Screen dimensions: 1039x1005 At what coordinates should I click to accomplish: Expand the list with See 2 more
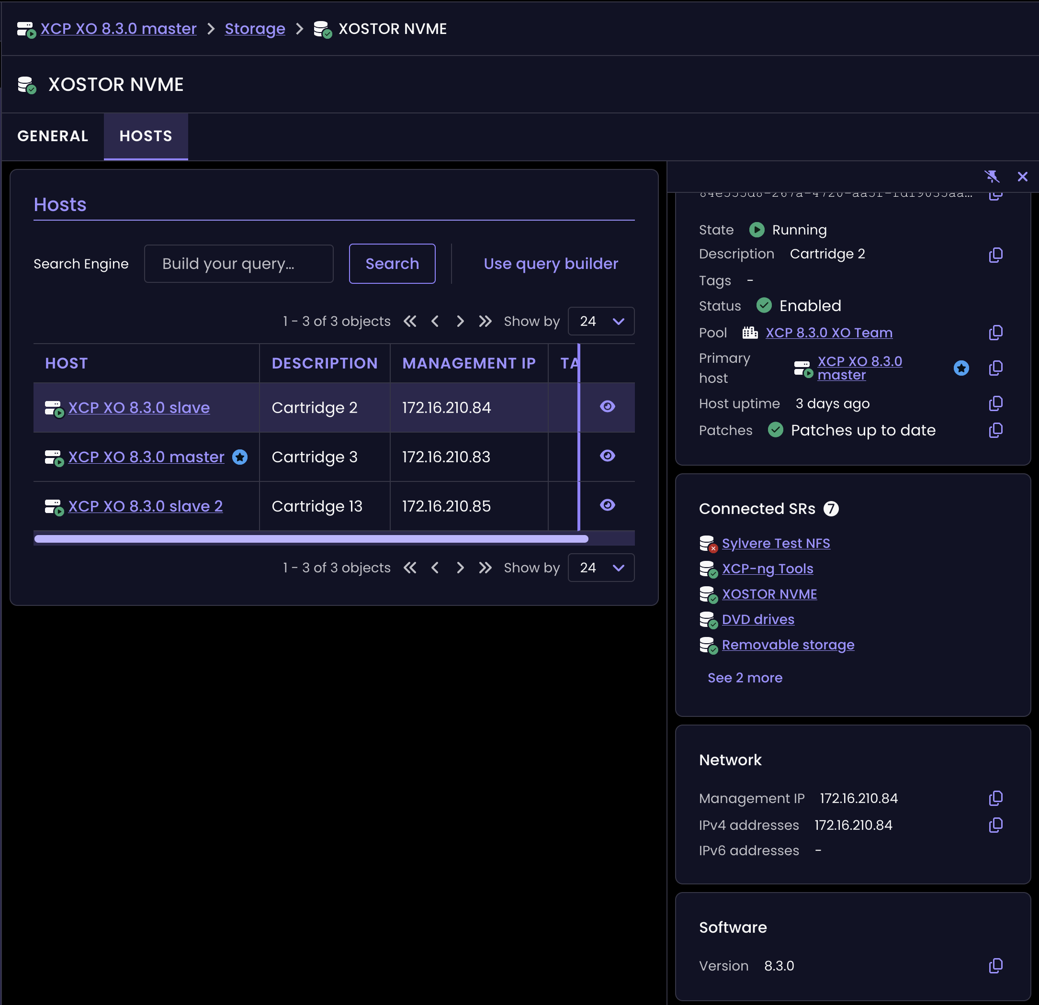click(745, 678)
